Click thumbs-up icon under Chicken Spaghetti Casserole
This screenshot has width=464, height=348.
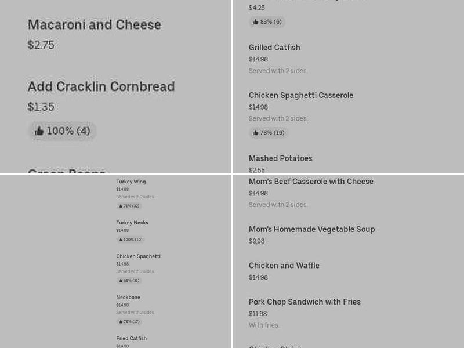(255, 133)
